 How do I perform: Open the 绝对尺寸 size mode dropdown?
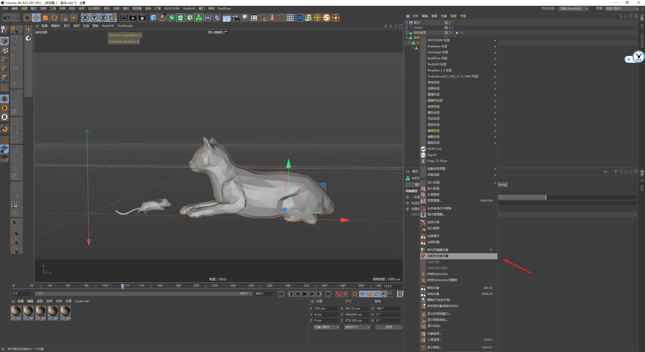pyautogui.click(x=357, y=327)
